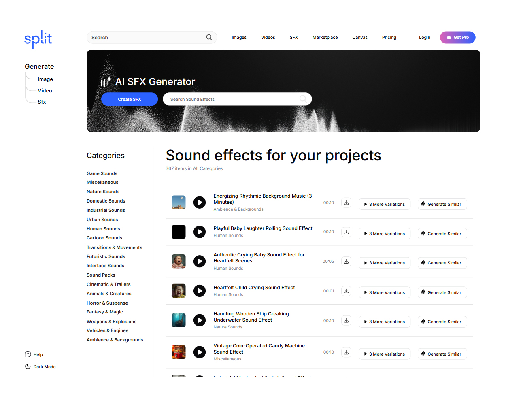Toggle Dark Mode
This screenshot has height=405, width=506.
tap(40, 367)
